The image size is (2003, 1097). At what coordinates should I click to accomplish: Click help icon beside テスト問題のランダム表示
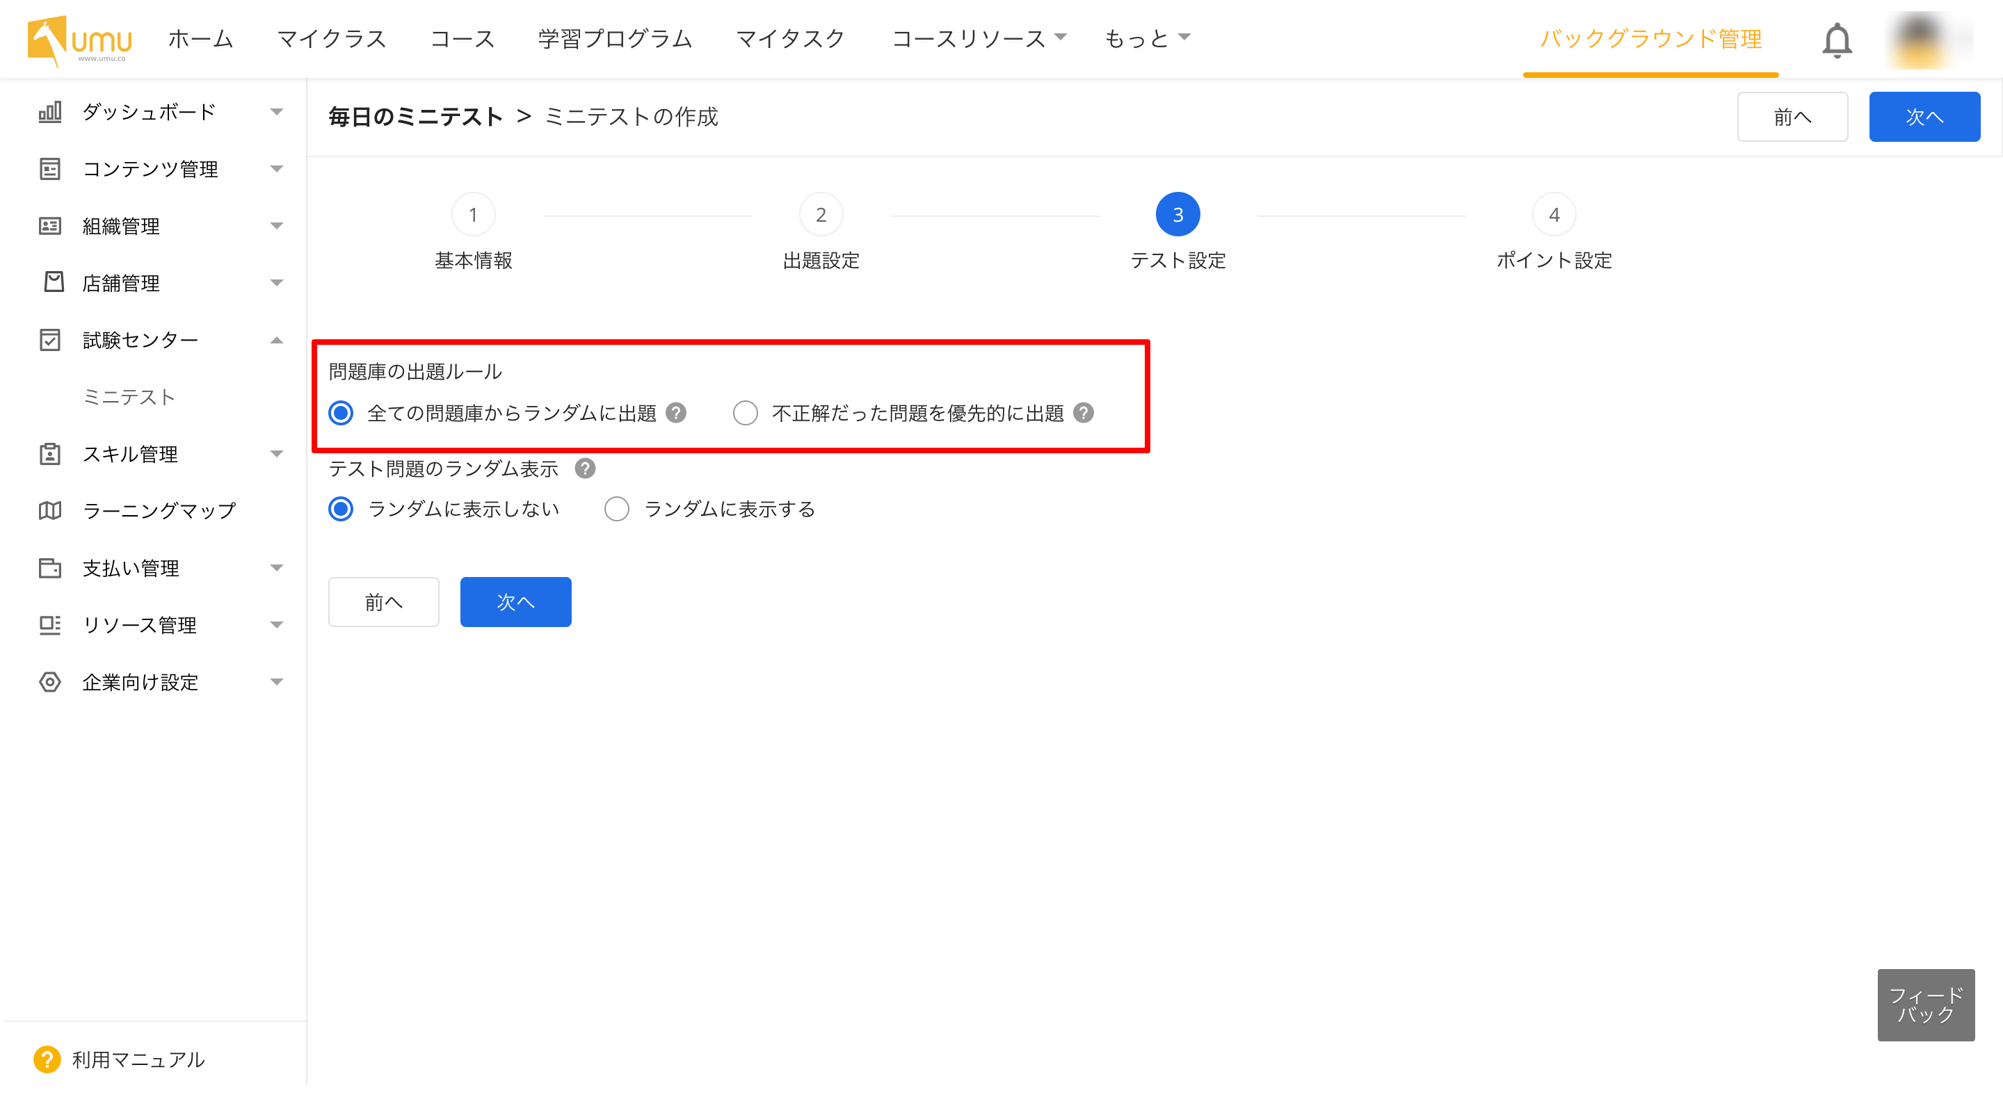(585, 468)
